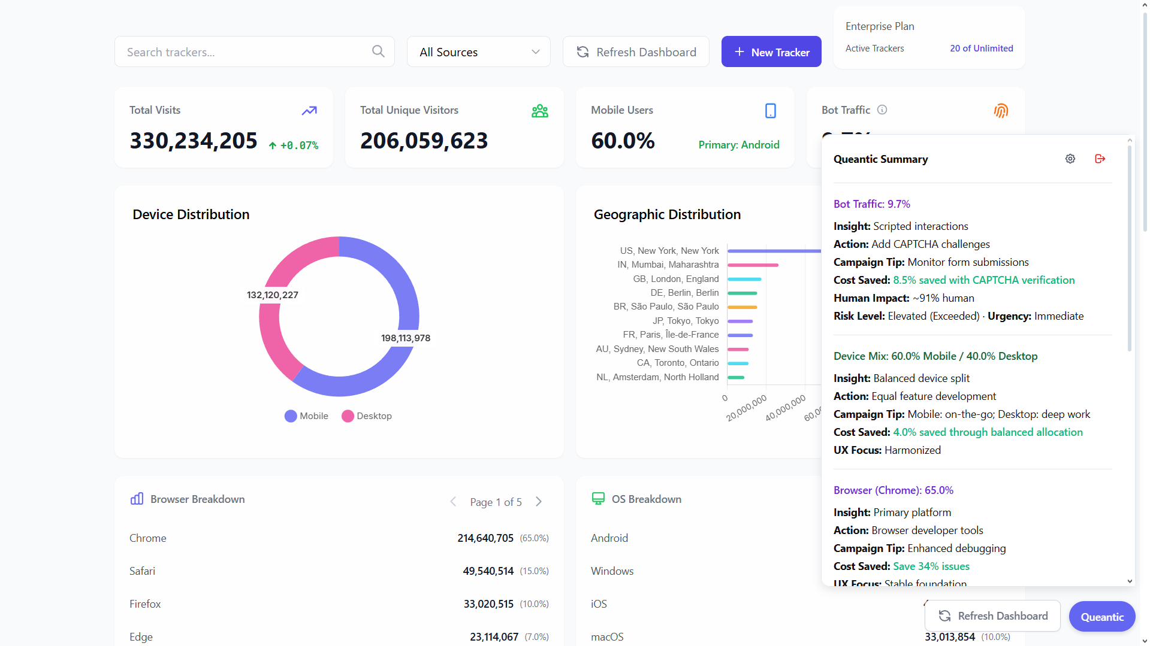Click the OS Breakdown monitor icon
Viewport: 1150px width, 646px height.
(x=598, y=499)
